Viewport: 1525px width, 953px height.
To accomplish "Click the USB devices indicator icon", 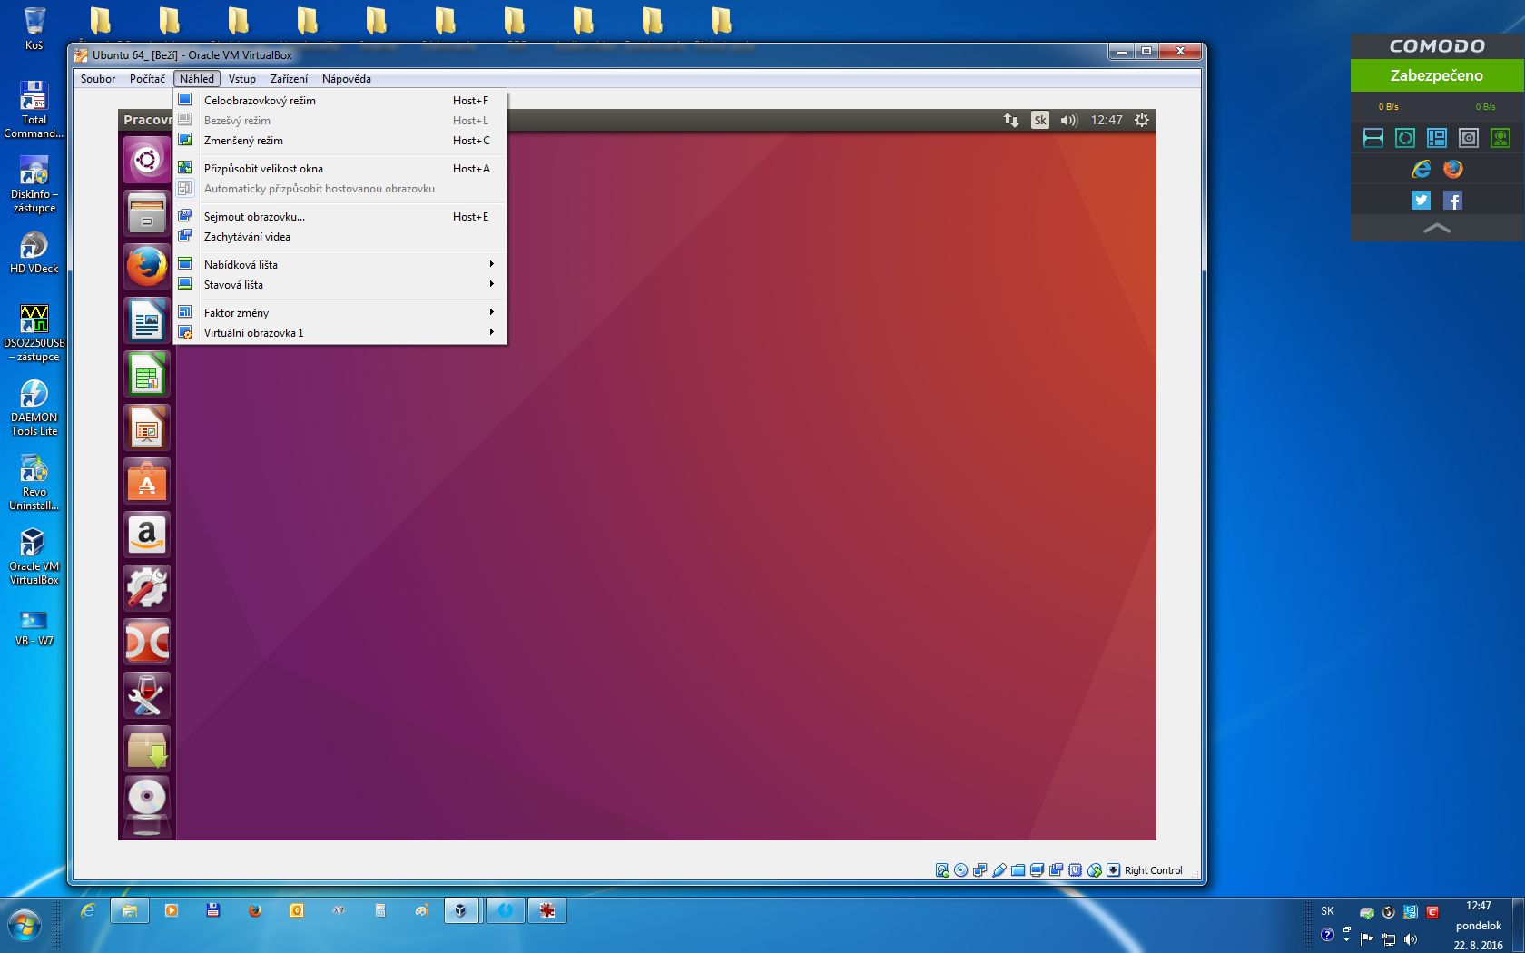I will pyautogui.click(x=999, y=870).
